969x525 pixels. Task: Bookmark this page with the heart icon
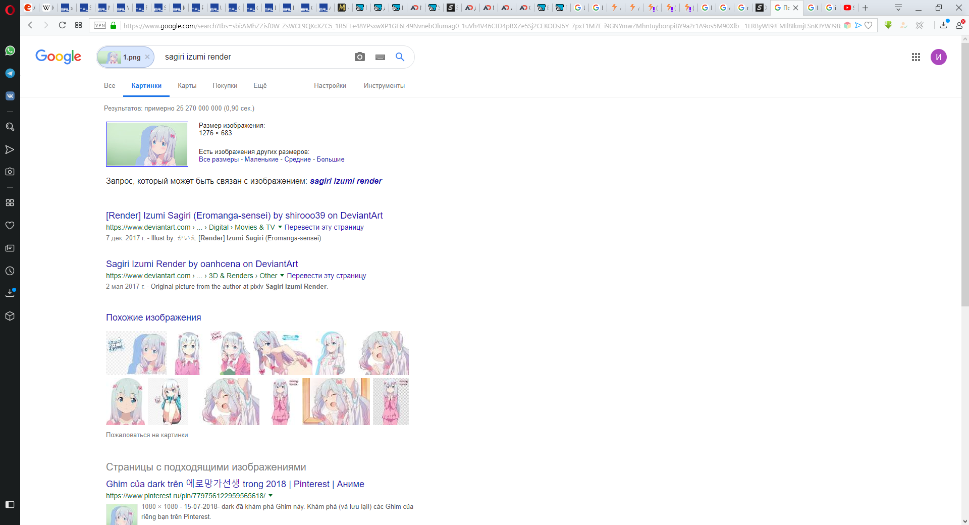pos(869,25)
